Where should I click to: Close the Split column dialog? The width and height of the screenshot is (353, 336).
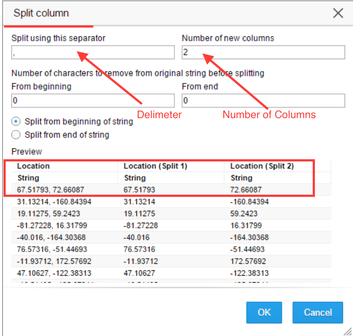pyautogui.click(x=338, y=13)
